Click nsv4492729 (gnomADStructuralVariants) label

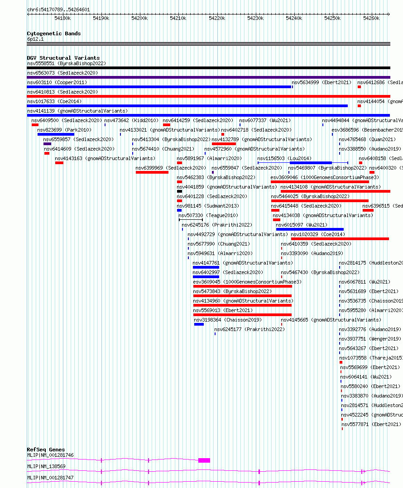click(x=238, y=234)
